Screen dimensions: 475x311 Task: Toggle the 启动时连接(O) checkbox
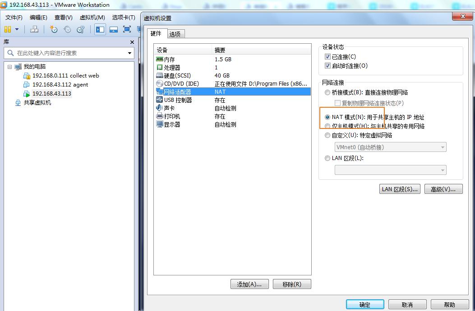click(327, 66)
